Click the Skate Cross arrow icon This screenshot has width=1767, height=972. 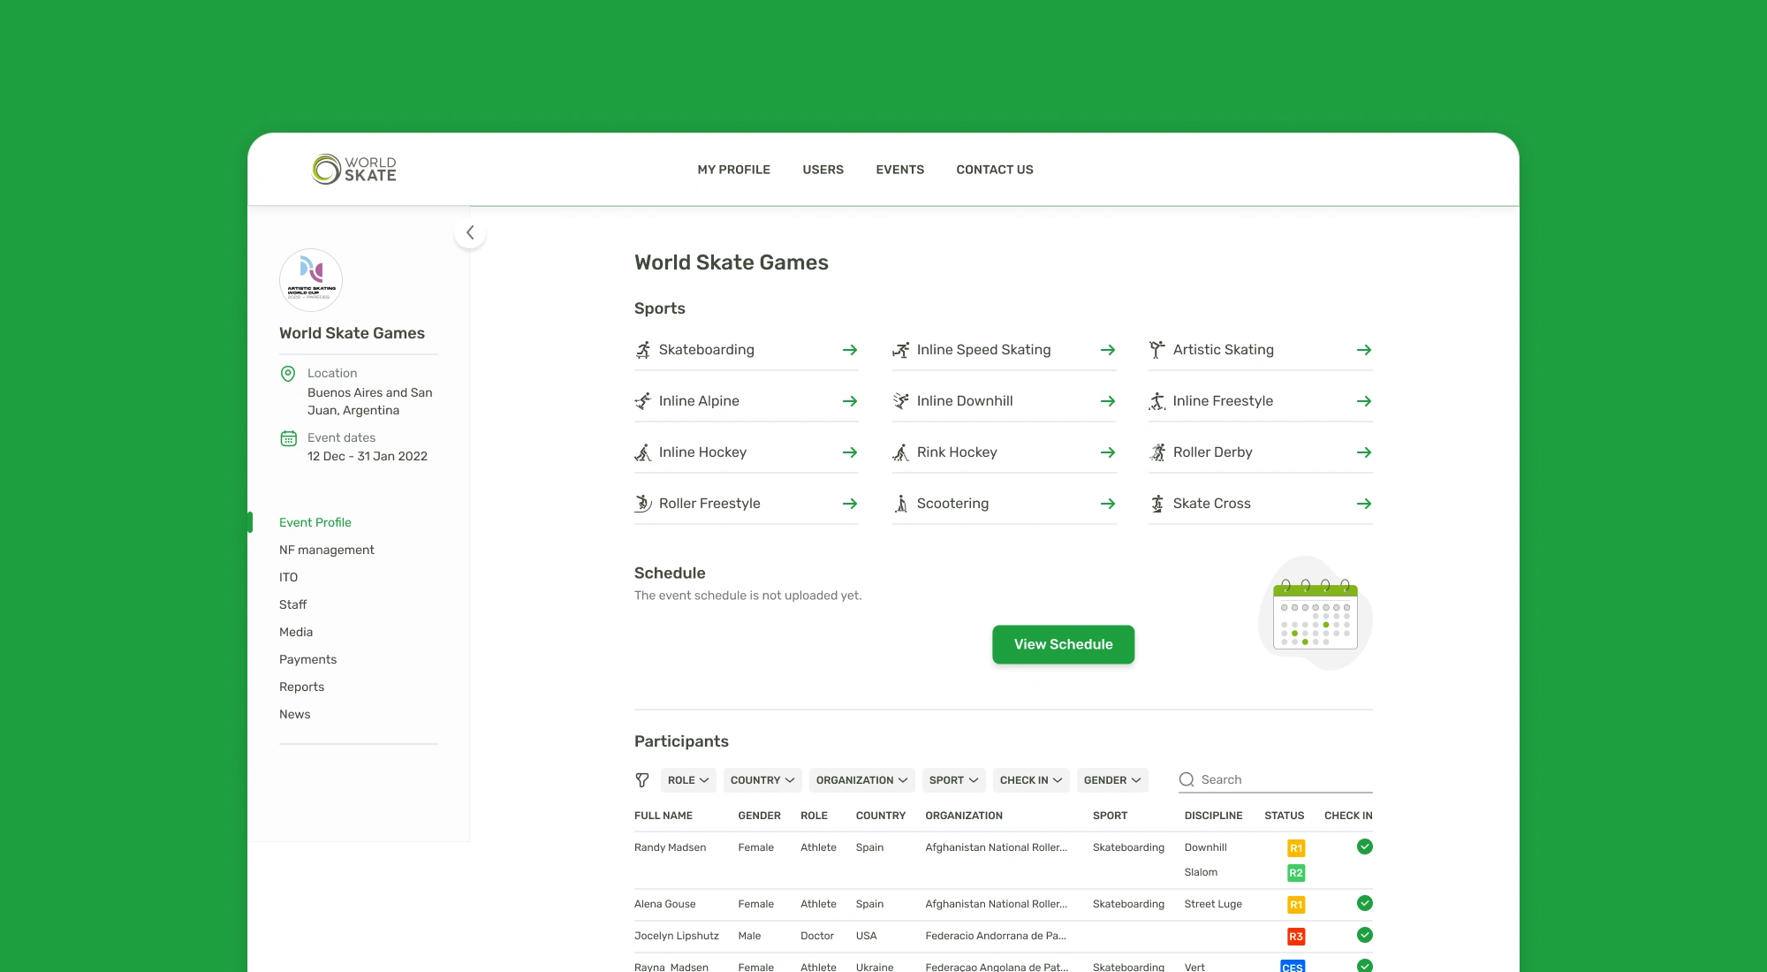point(1363,504)
